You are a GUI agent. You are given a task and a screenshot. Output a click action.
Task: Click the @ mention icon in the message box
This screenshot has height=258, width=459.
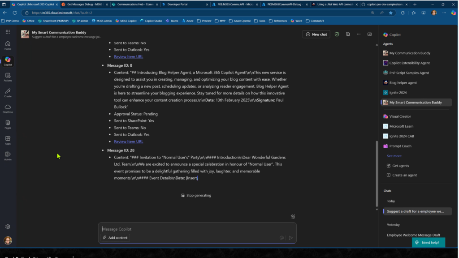pyautogui.click(x=281, y=238)
